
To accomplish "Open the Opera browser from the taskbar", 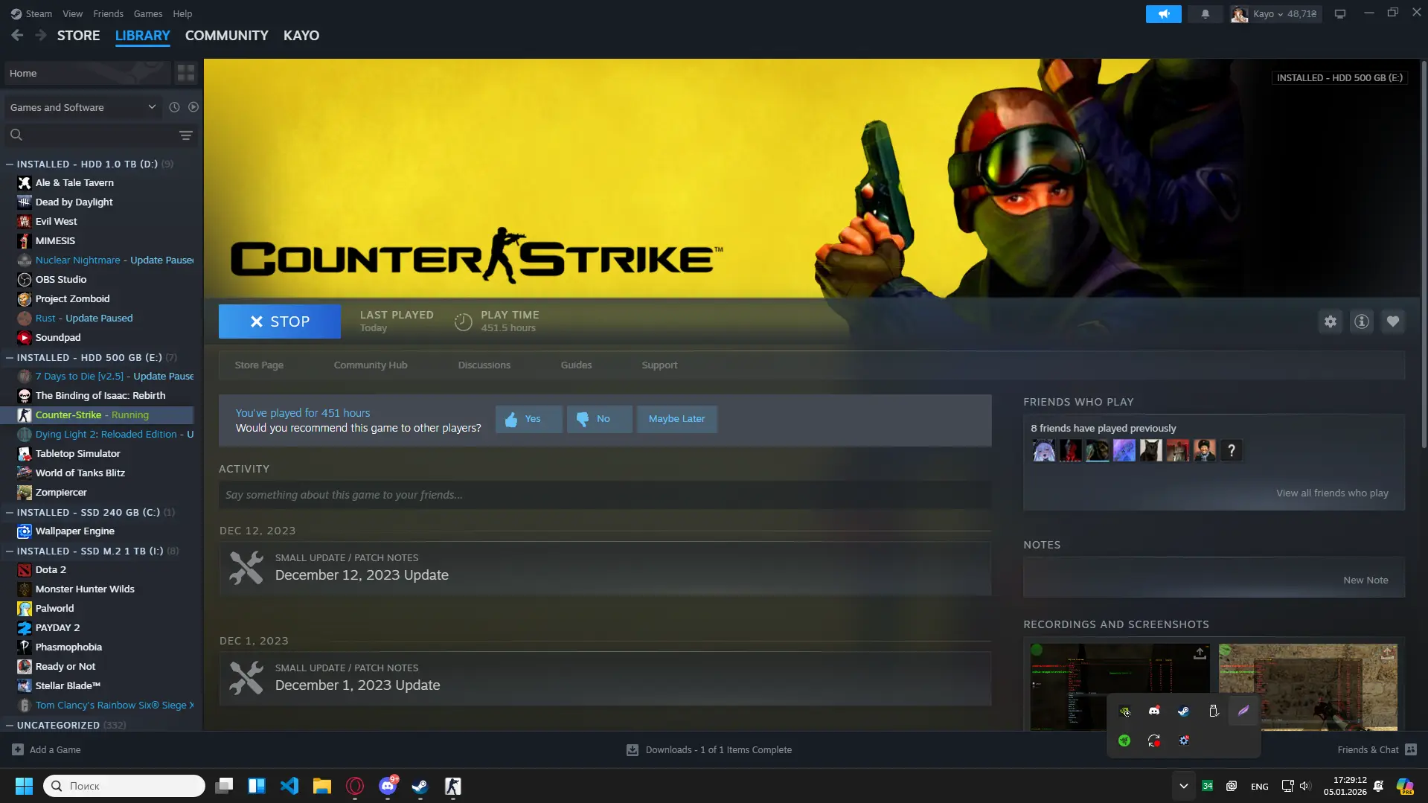I will click(x=355, y=786).
